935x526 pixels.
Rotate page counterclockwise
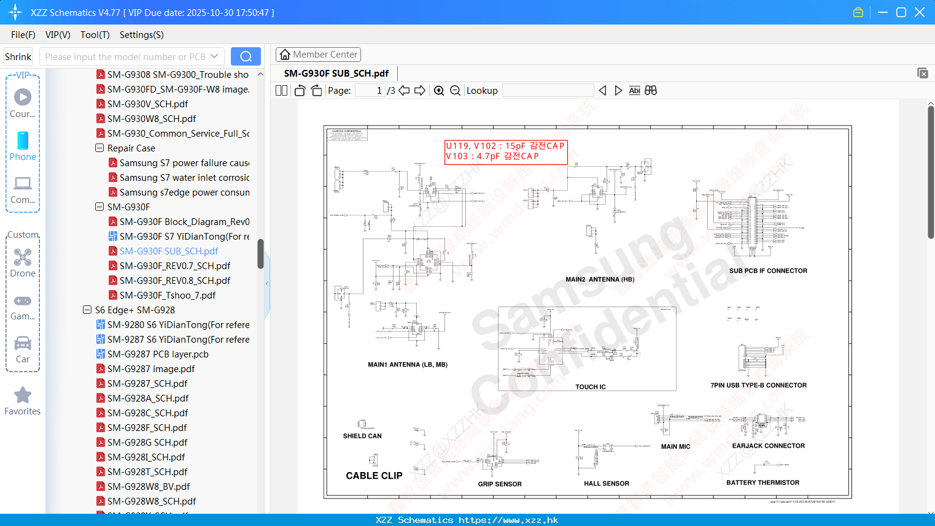click(x=300, y=90)
